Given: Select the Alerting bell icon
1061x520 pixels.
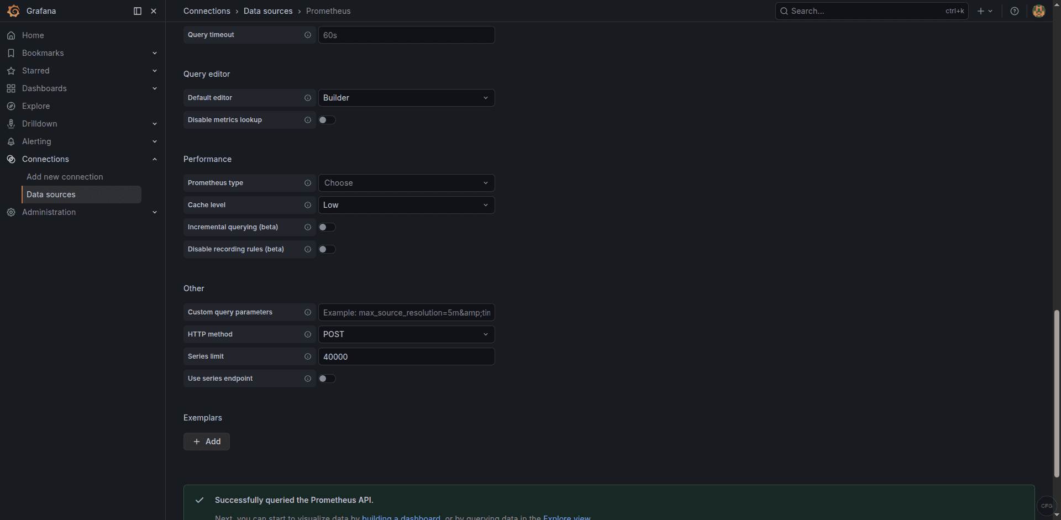Looking at the screenshot, I should 11,141.
